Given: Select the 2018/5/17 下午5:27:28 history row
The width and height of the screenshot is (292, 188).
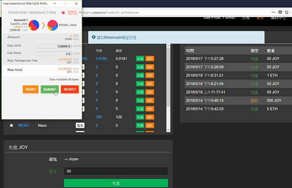Looking at the screenshot, I should 238,58.
